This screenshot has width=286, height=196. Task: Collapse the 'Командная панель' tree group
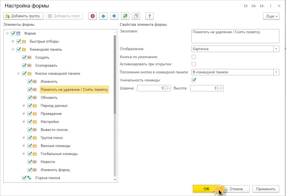click(x=13, y=50)
